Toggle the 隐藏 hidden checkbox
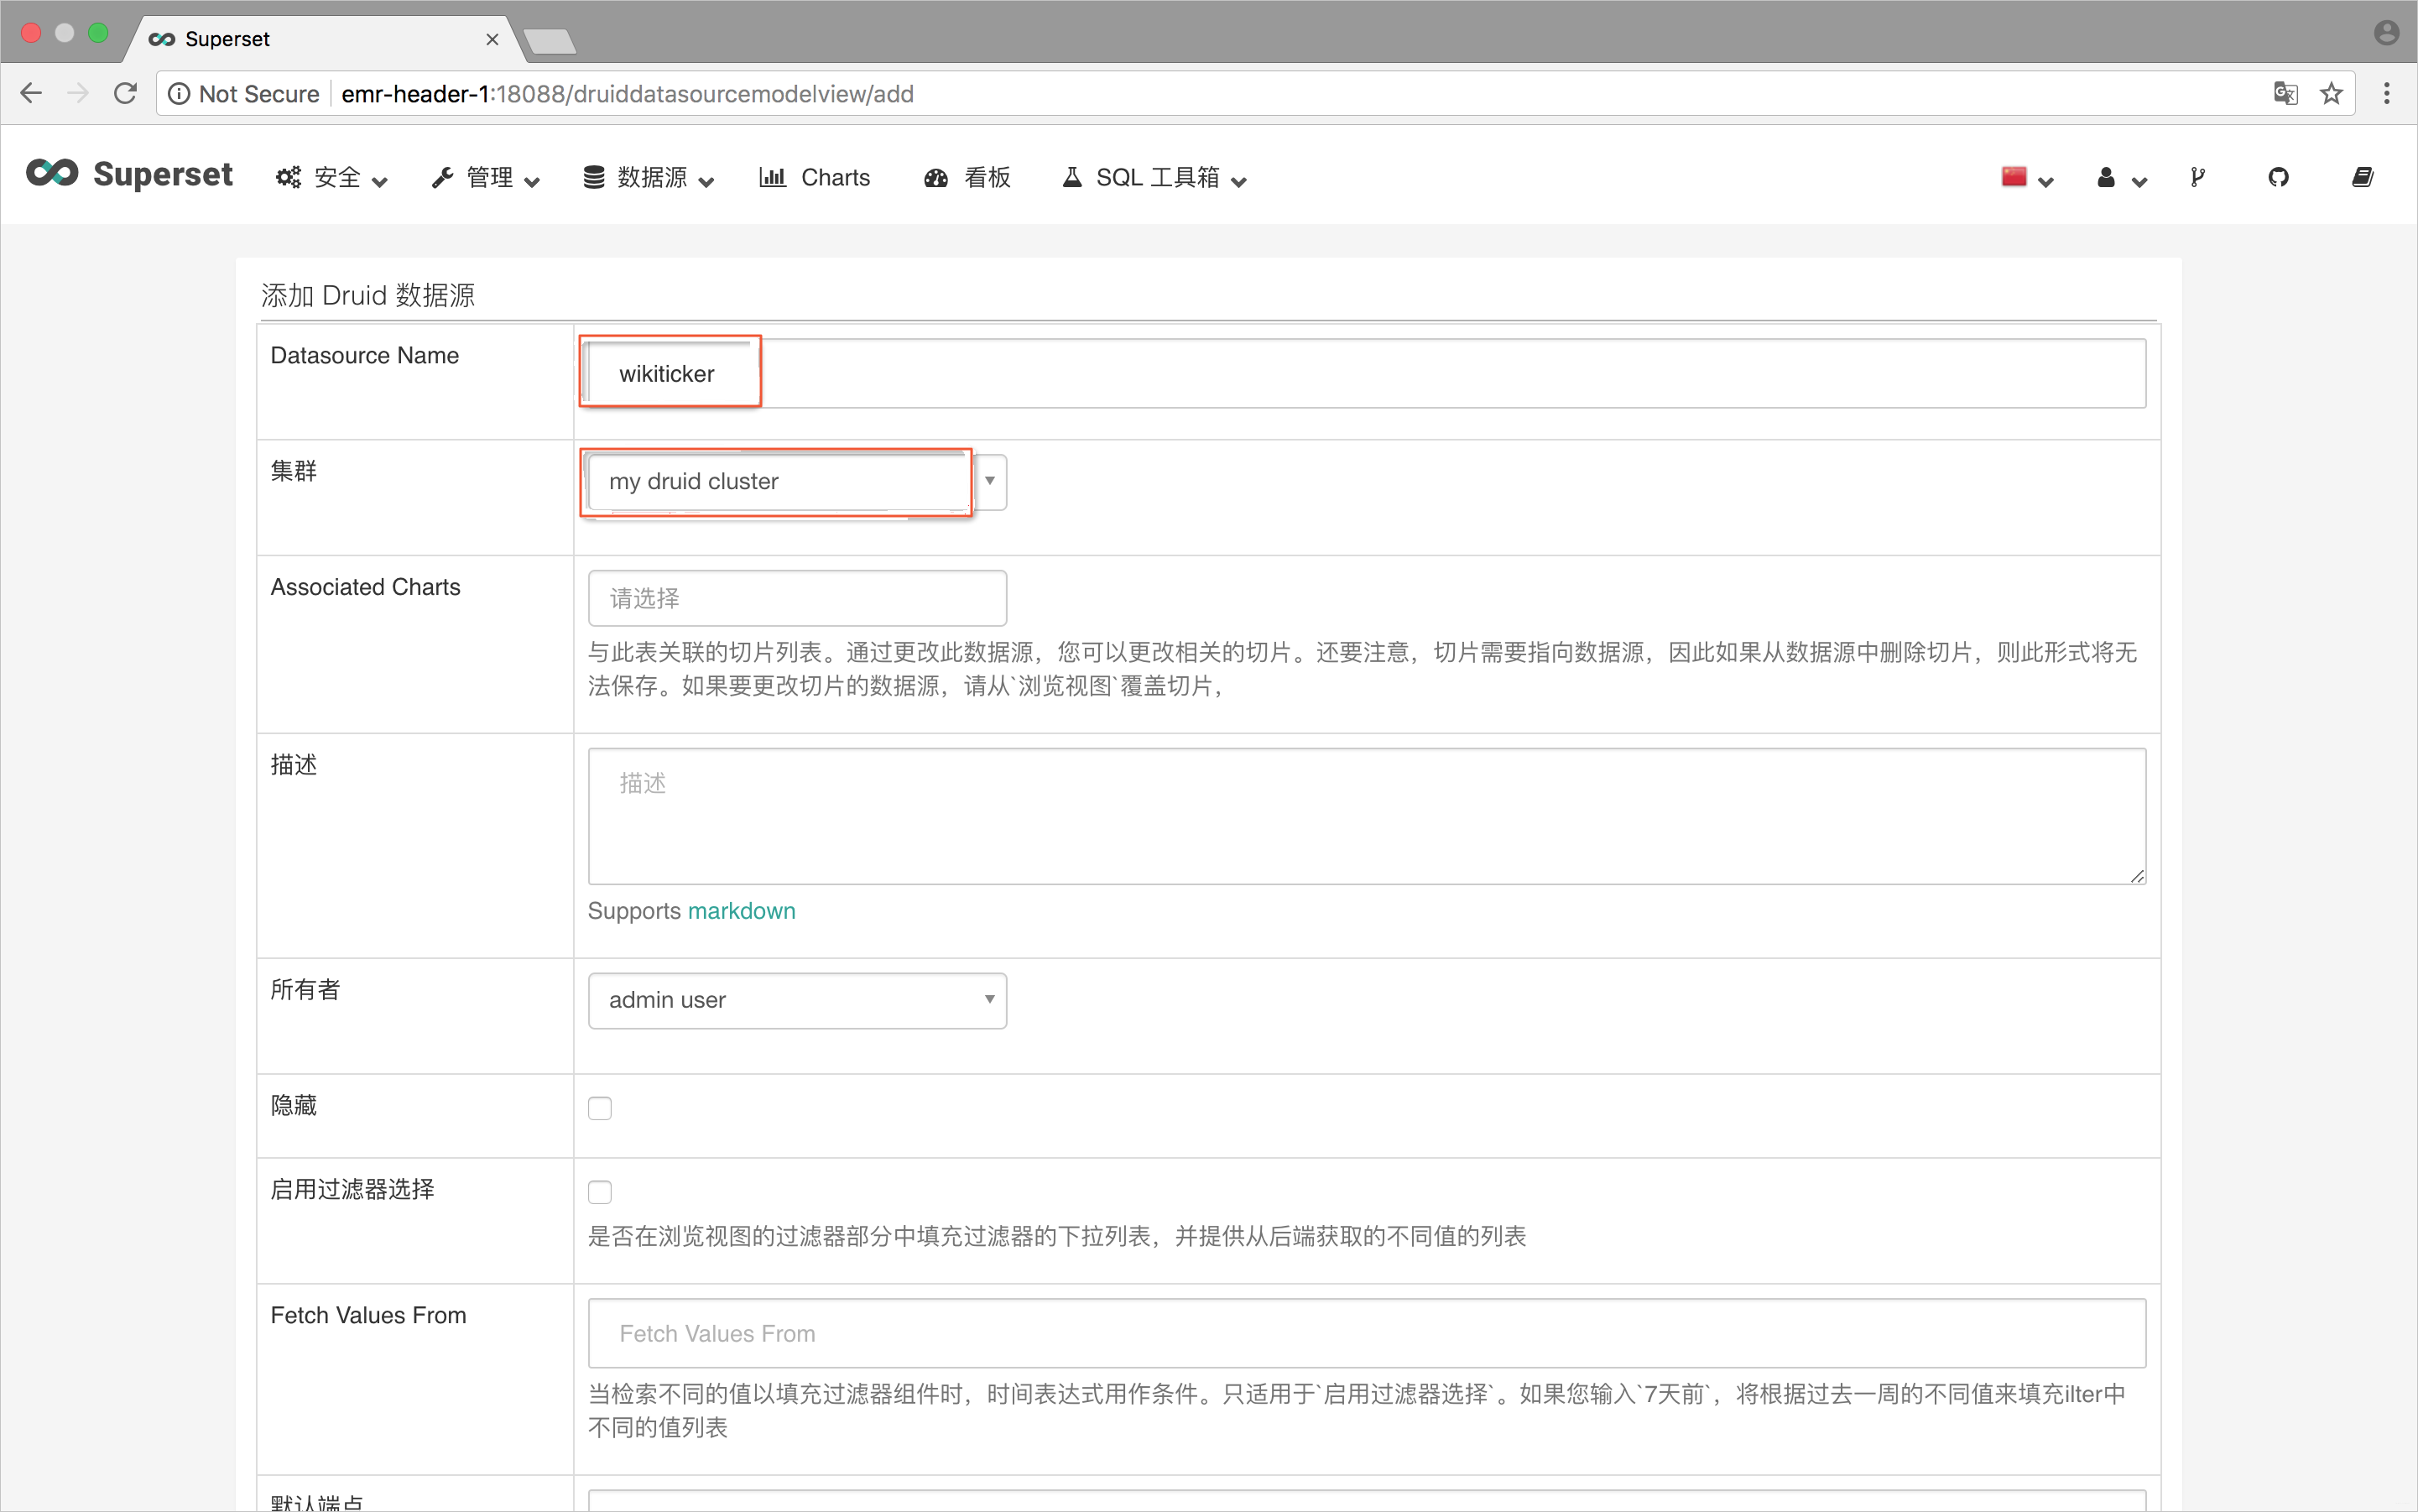Viewport: 2418px width, 1512px height. [x=602, y=1108]
